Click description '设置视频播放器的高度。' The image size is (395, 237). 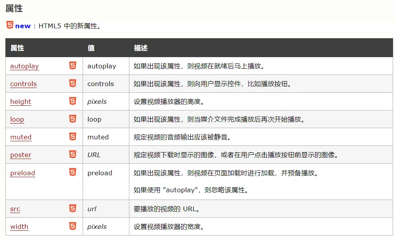[x=169, y=102]
